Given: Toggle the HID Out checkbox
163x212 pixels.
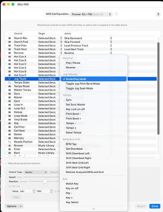Looking at the screenshot, I should [10, 186].
